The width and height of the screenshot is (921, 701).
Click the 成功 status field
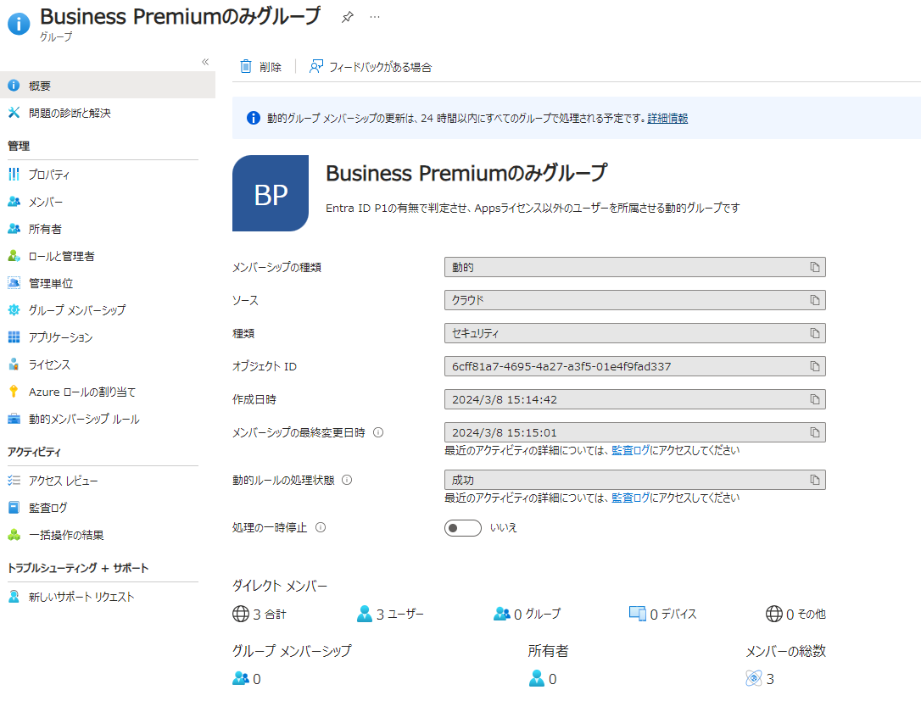coord(635,480)
